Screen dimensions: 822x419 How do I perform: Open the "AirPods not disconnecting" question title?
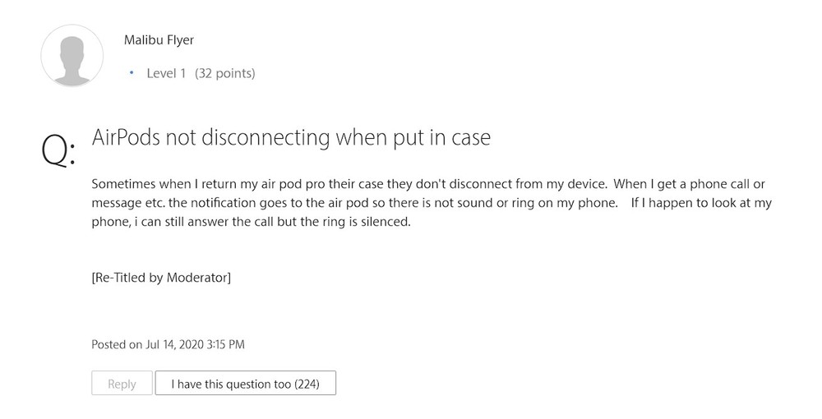coord(291,137)
